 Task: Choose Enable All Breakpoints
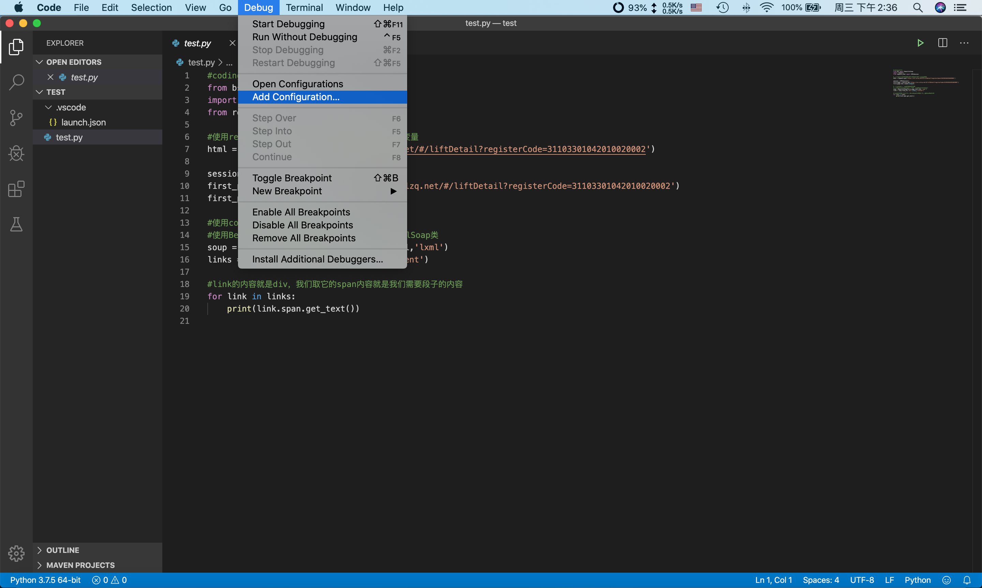[x=323, y=212]
